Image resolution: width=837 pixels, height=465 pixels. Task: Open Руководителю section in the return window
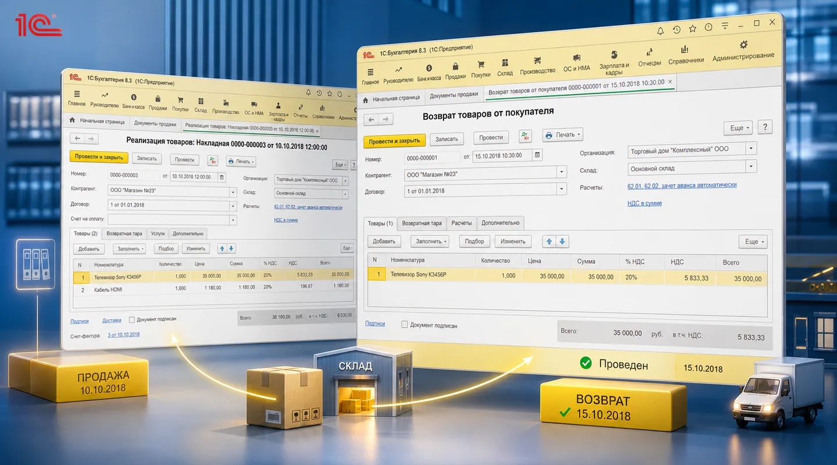point(399,73)
